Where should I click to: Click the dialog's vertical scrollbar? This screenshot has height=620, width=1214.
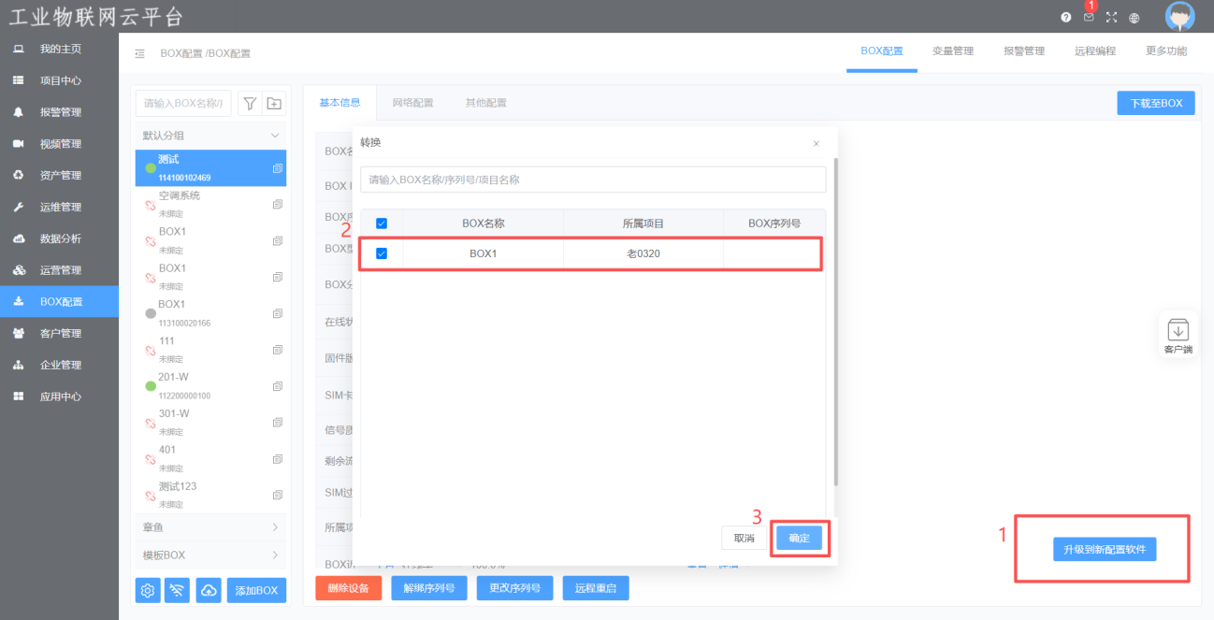835,323
